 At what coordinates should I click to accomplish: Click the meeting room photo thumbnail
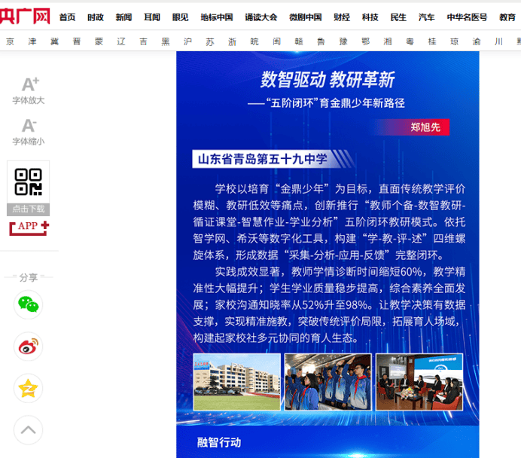419,381
